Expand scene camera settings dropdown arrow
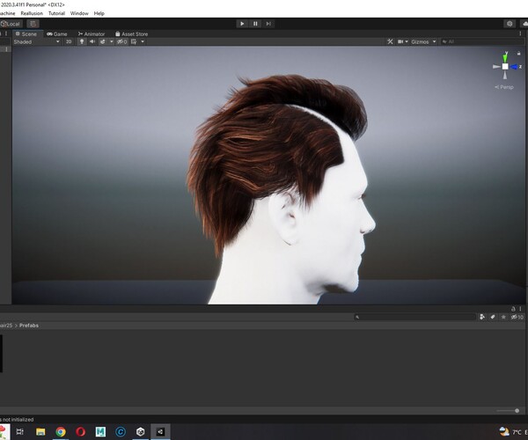Screen dimensions: 528x440 (x=407, y=41)
